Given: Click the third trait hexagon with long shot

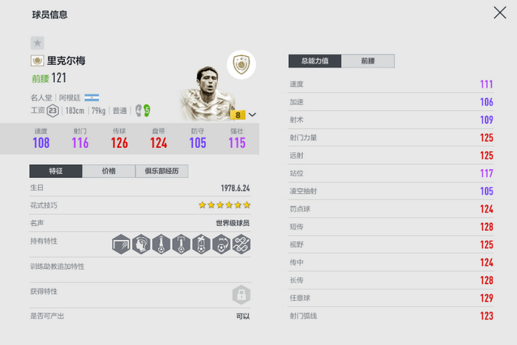Looking at the screenshot, I should point(161,245).
